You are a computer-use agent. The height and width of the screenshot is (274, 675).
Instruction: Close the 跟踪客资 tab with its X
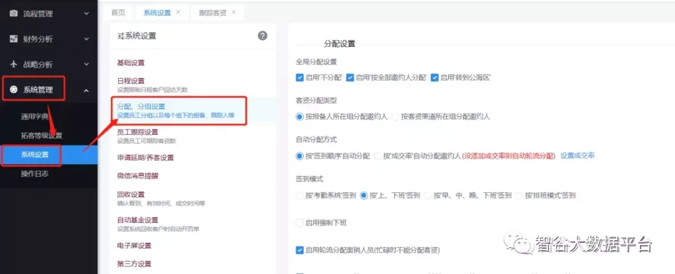pos(234,12)
